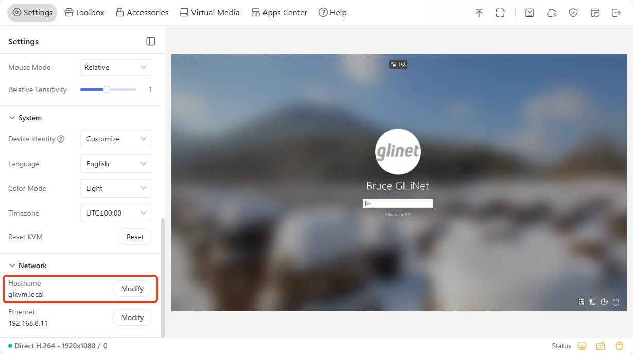The width and height of the screenshot is (633, 354).
Task: Collapse the System section
Action: tap(12, 118)
